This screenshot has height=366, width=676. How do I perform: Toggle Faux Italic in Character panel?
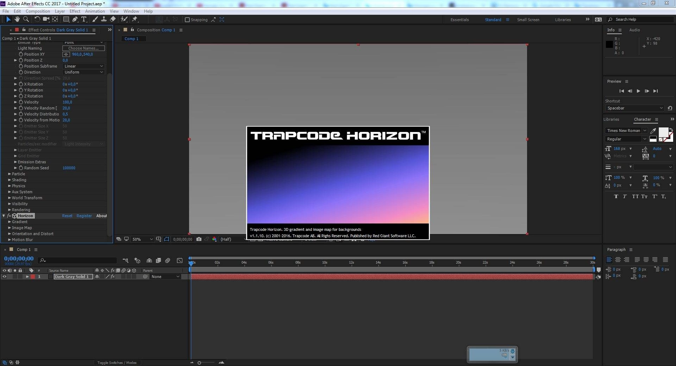[625, 196]
